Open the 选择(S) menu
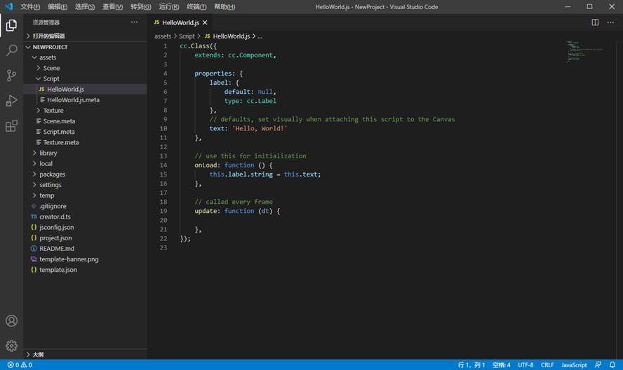 pos(85,7)
